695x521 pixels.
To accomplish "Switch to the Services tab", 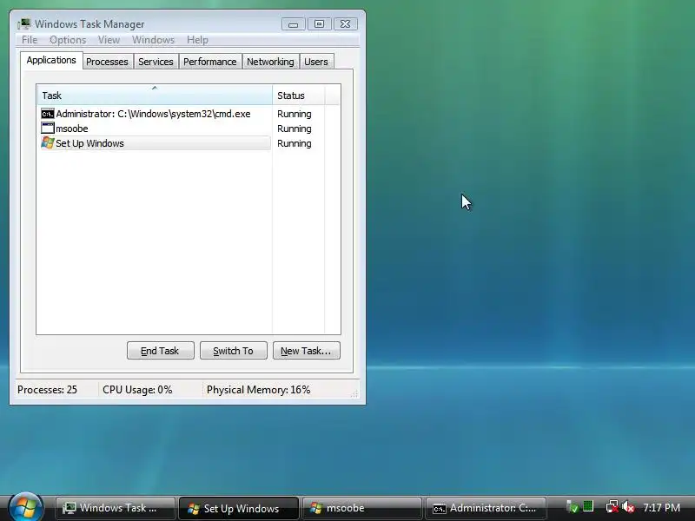I will tap(156, 62).
